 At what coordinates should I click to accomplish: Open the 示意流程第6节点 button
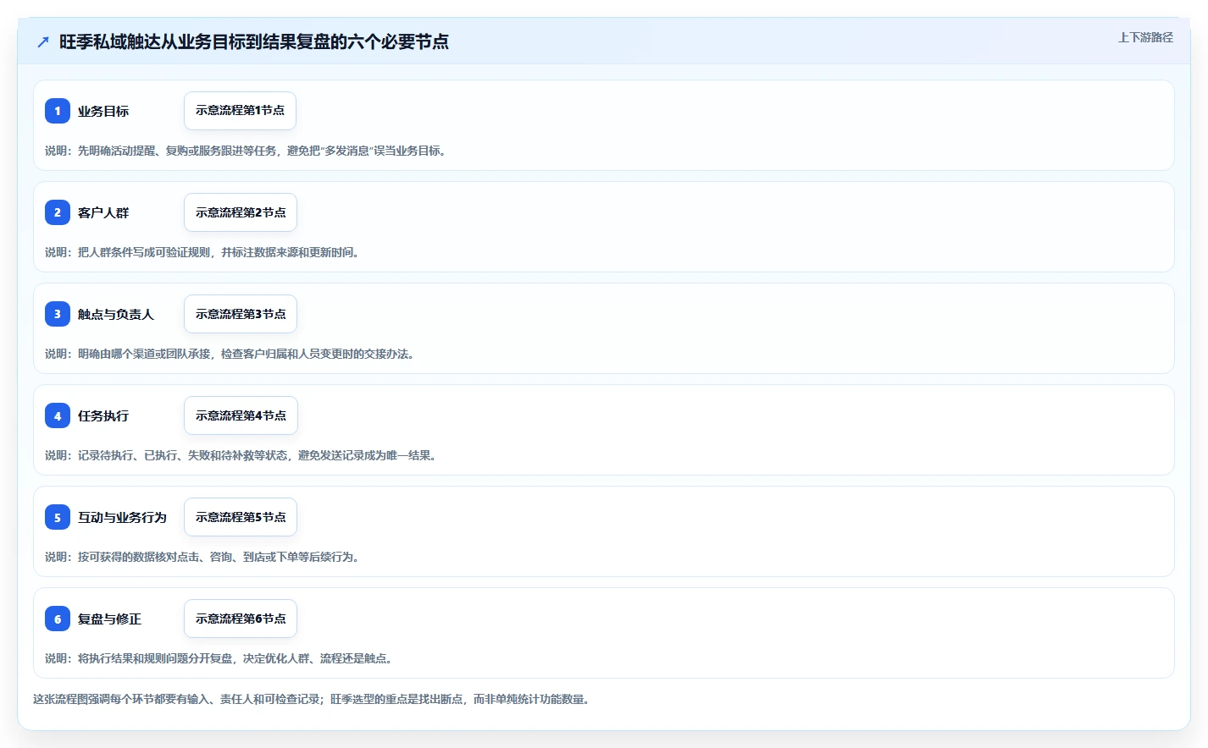click(x=241, y=619)
